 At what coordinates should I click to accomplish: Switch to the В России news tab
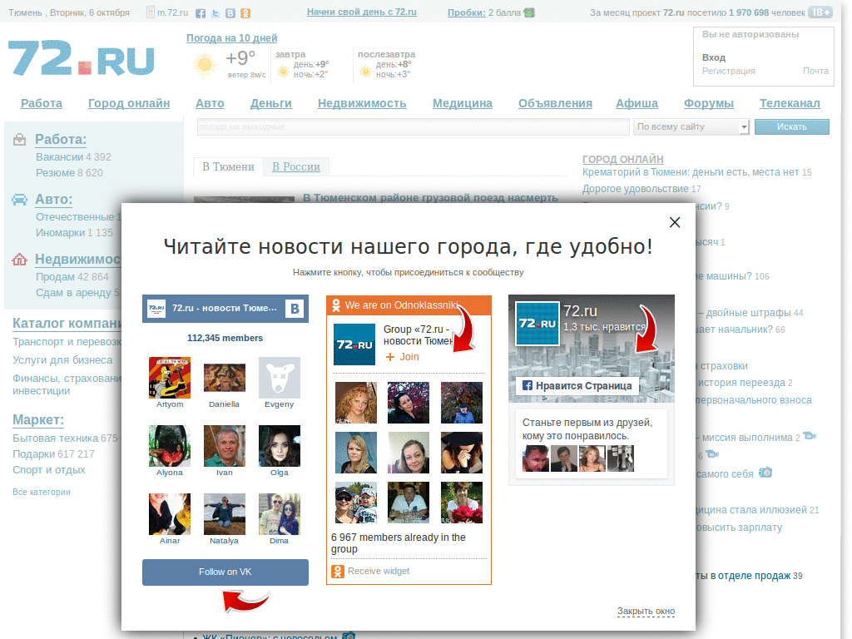[296, 166]
